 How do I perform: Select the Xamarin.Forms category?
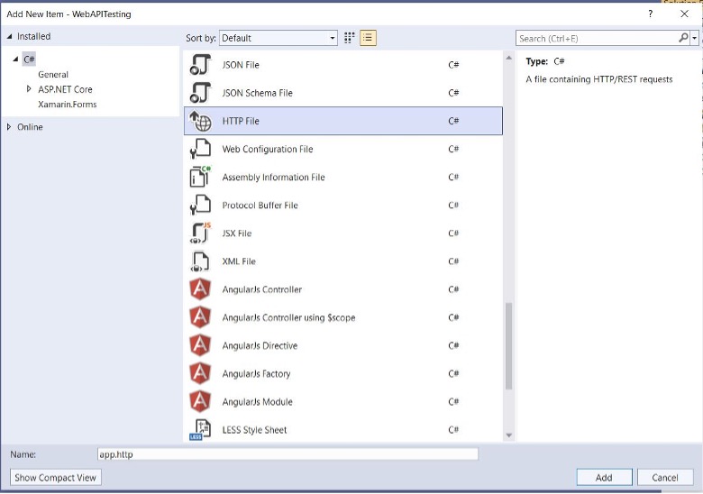68,104
